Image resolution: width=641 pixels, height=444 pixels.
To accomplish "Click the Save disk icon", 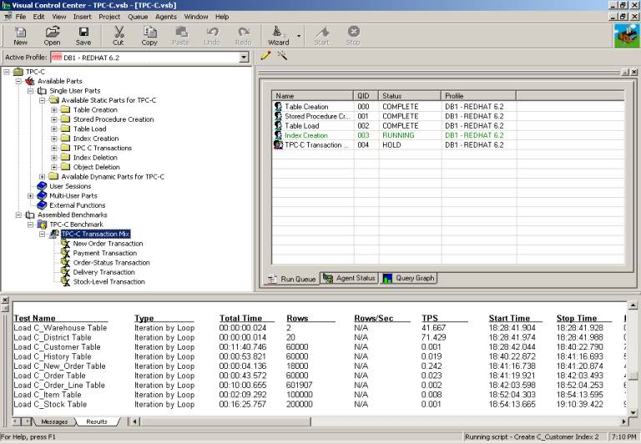I will pos(83,35).
